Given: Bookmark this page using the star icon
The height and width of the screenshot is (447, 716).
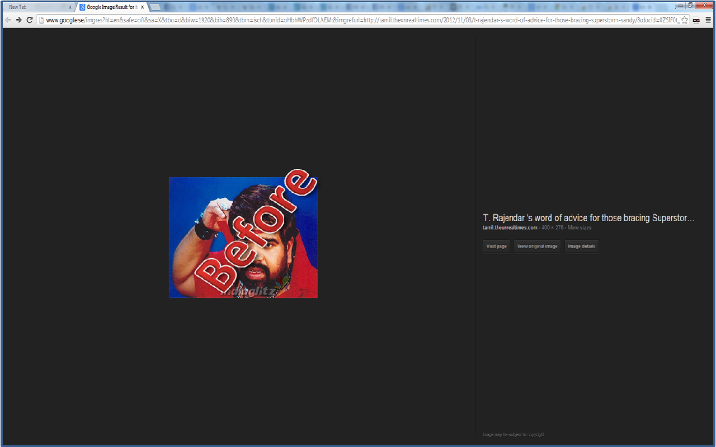Looking at the screenshot, I should (x=684, y=18).
